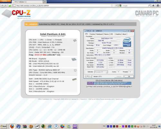
Task: Click the blue lightning bolt taskbar icon
Action: (56, 126)
